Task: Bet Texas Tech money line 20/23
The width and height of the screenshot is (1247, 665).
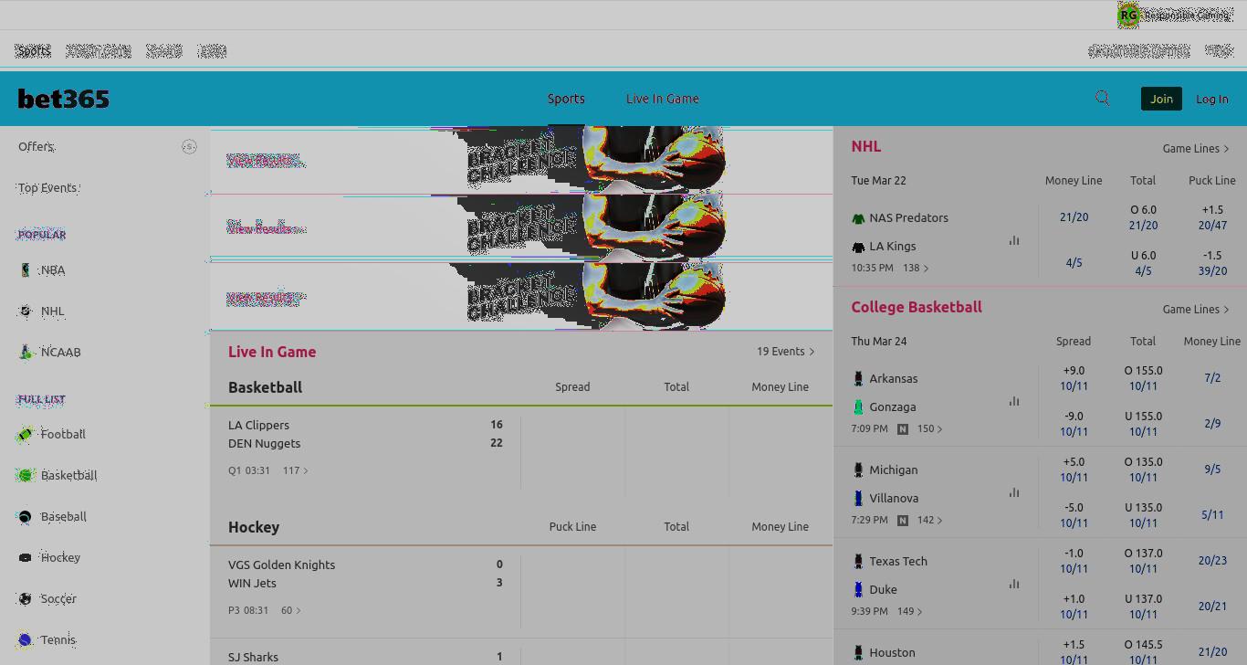Action: 1212,560
